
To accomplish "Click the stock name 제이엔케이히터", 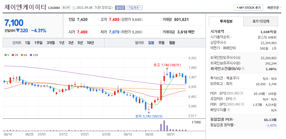I will point(25,8).
